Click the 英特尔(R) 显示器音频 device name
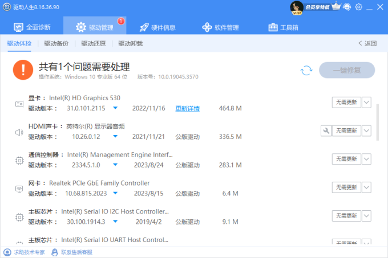 click(95, 126)
